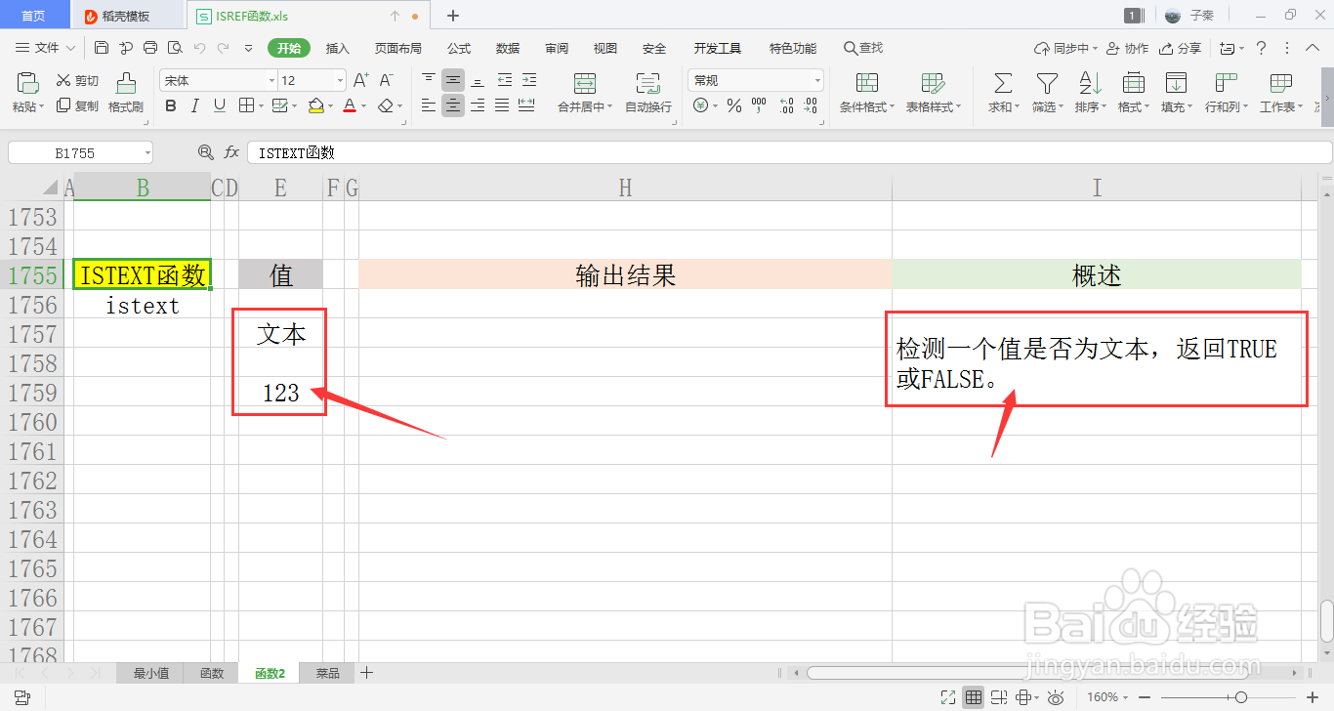Image resolution: width=1334 pixels, height=711 pixels.
Task: Switch to the 菜品 sheet tab
Action: point(326,673)
